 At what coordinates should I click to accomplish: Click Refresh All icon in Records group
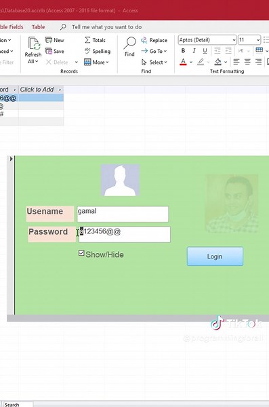coord(34,43)
